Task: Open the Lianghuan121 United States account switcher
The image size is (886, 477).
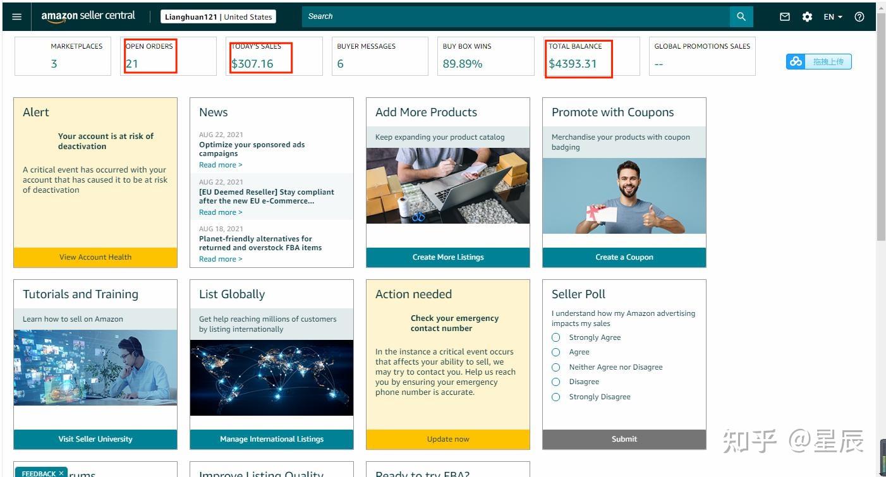Action: click(218, 17)
